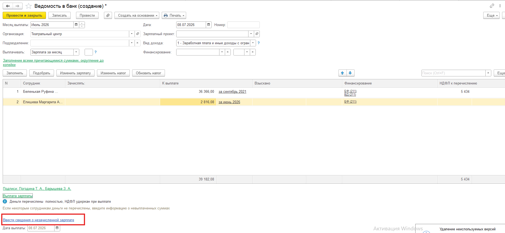The image size is (505, 233).
Task: Focus the Номер input field
Action: coord(243,25)
